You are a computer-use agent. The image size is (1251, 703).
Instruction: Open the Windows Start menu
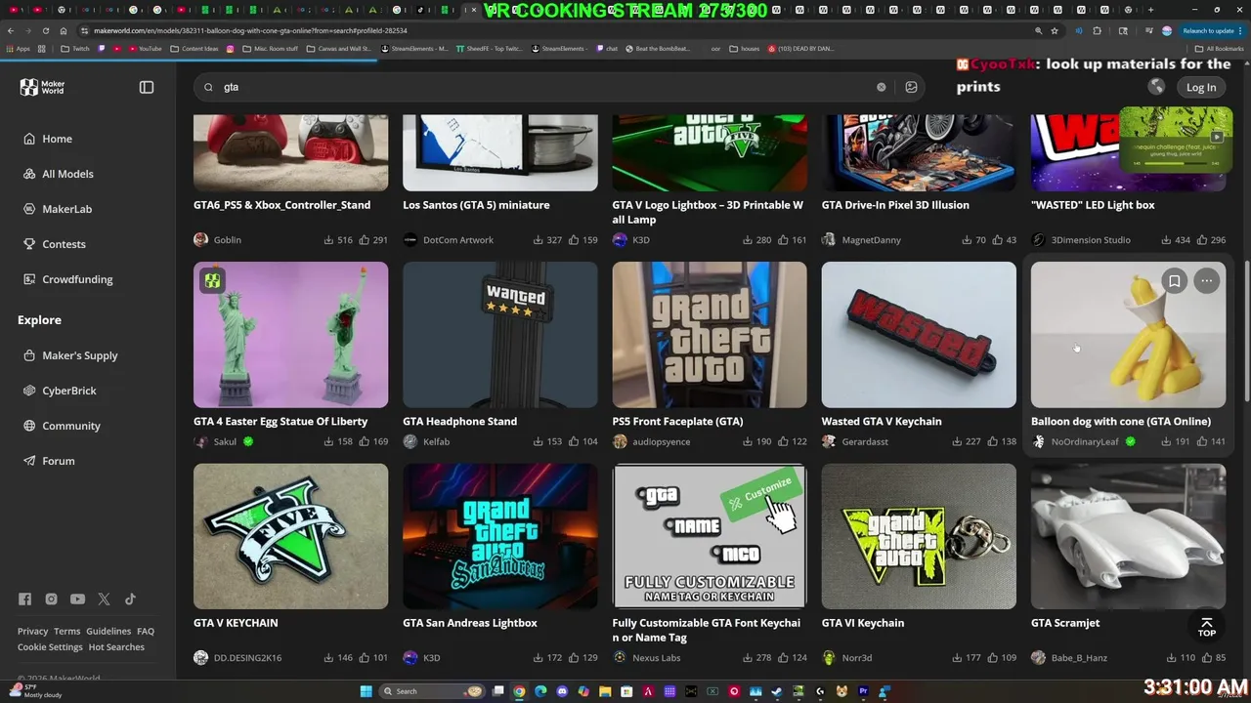(x=366, y=691)
